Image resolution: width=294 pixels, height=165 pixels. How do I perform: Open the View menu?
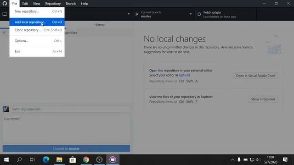(x=36, y=4)
